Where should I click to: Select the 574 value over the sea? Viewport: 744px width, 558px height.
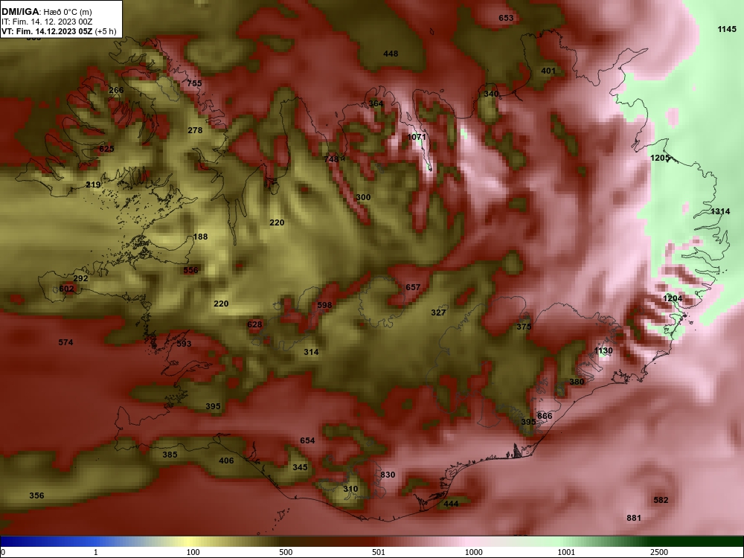tap(65, 342)
